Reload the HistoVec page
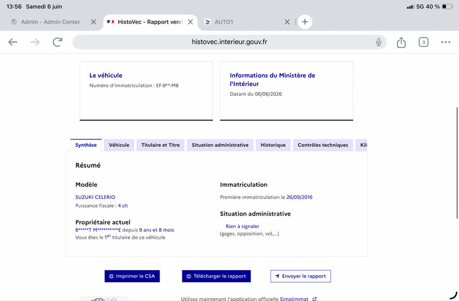 tap(57, 42)
